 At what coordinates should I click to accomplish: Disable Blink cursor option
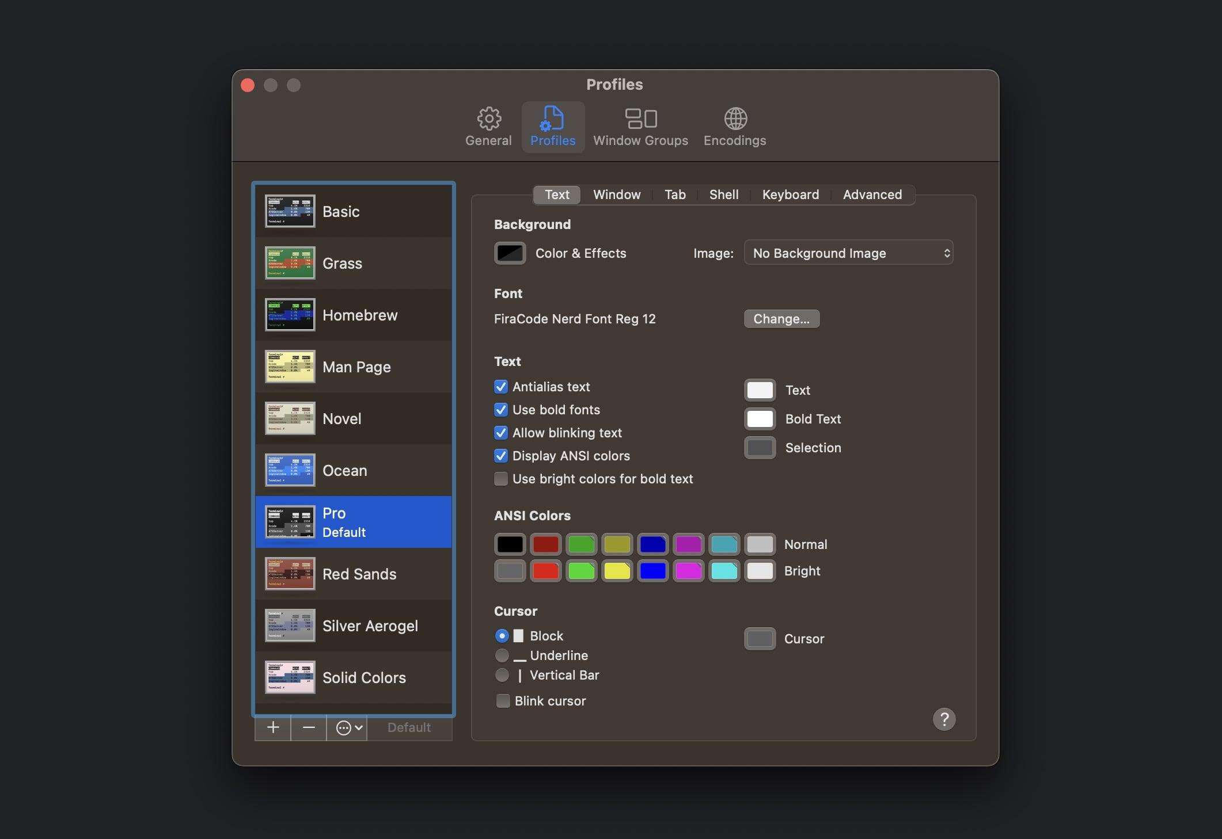click(x=500, y=700)
